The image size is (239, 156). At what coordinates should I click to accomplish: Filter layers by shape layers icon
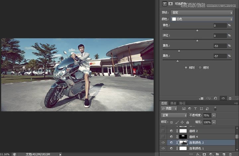coord(201,109)
